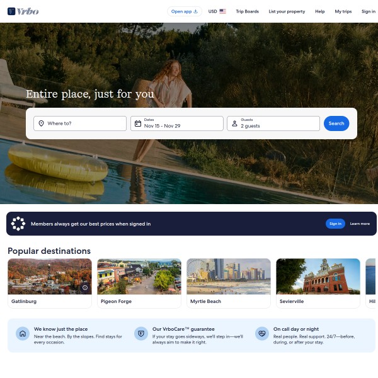Click Members always get our best prices text
Screen dimensions: 378x378
[x=91, y=224]
